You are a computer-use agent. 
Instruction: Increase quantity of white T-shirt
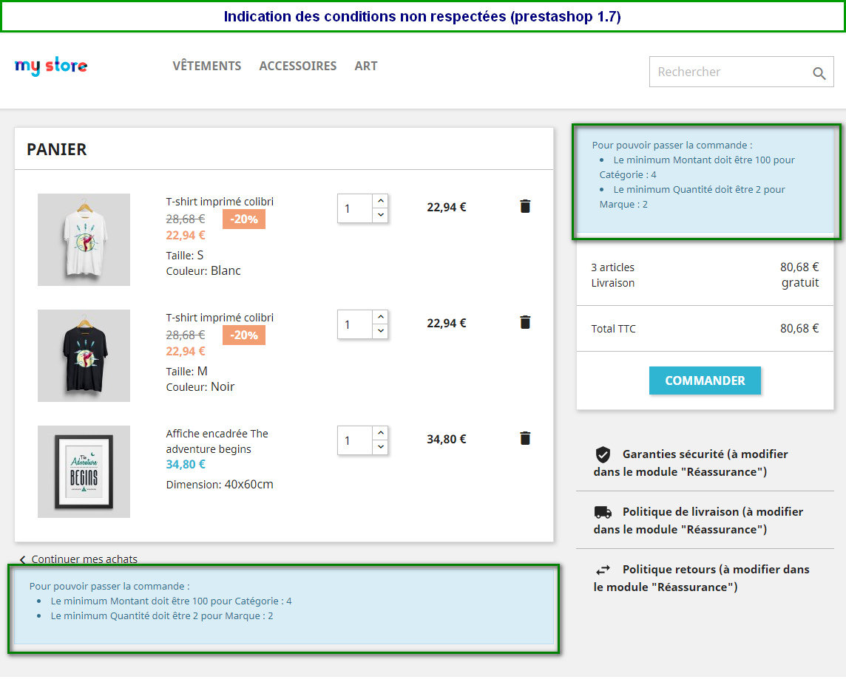click(x=380, y=201)
